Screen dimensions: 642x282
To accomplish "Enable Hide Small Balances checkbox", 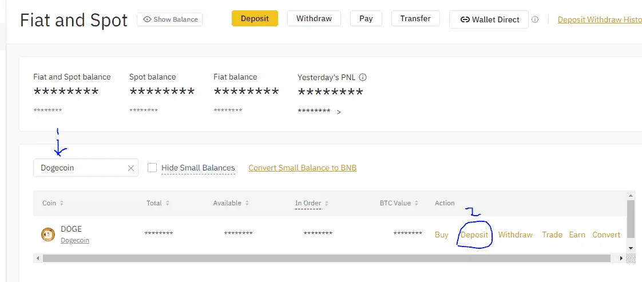I will click(152, 168).
